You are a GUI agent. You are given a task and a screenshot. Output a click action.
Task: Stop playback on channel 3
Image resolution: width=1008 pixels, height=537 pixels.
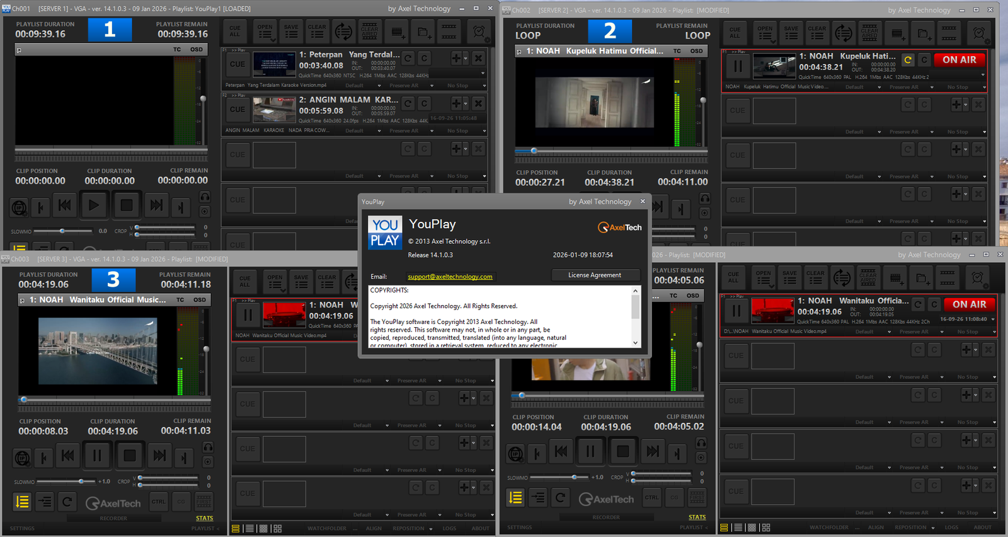tap(130, 455)
